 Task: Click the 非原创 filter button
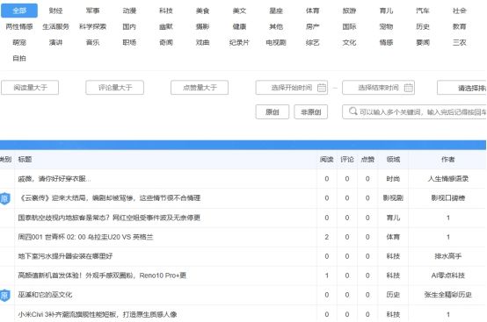(x=311, y=112)
